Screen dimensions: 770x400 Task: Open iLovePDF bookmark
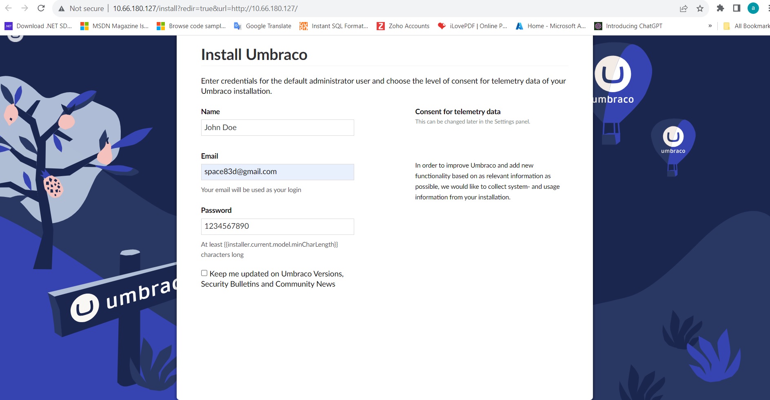473,26
